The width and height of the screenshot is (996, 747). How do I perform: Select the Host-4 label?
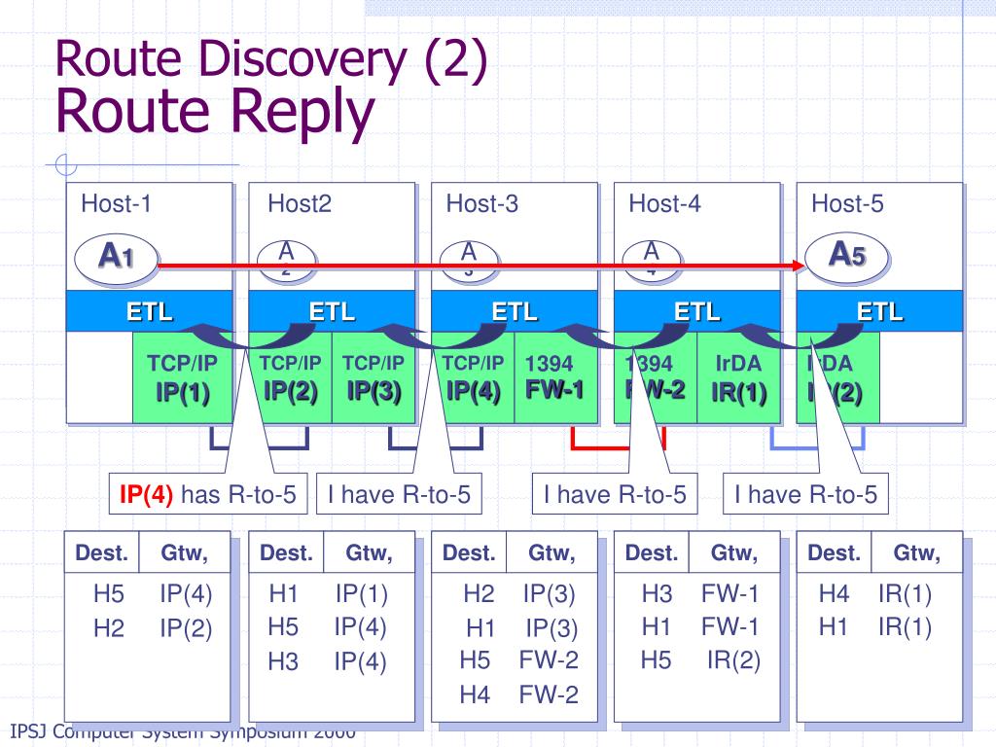[664, 204]
